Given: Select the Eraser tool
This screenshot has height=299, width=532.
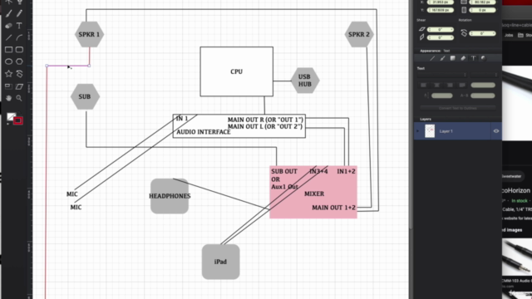Looking at the screenshot, I should [x=9, y=26].
